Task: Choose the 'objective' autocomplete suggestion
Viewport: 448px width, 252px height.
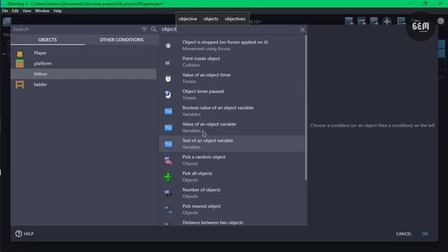Action: click(188, 19)
